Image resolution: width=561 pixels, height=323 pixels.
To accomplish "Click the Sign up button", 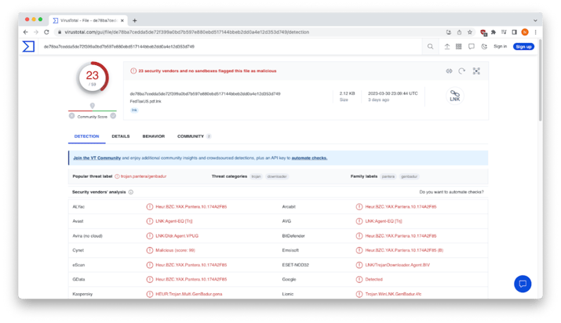I will click(523, 47).
